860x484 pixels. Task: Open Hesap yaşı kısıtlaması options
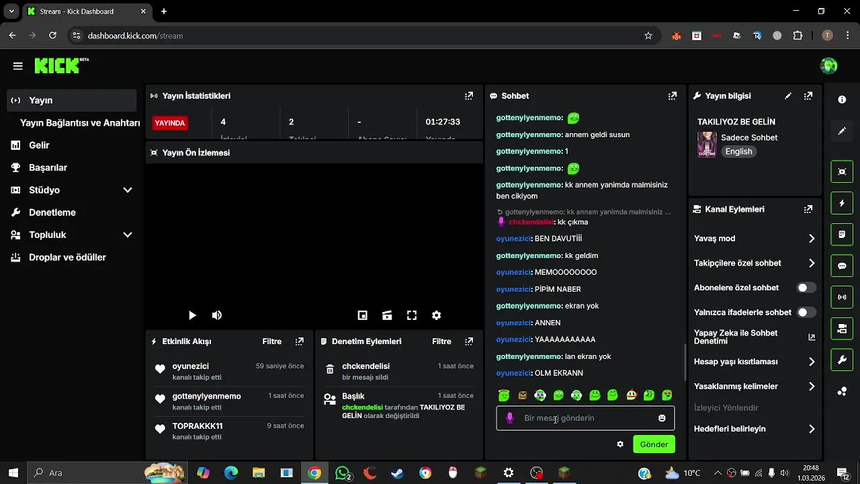[x=755, y=362]
